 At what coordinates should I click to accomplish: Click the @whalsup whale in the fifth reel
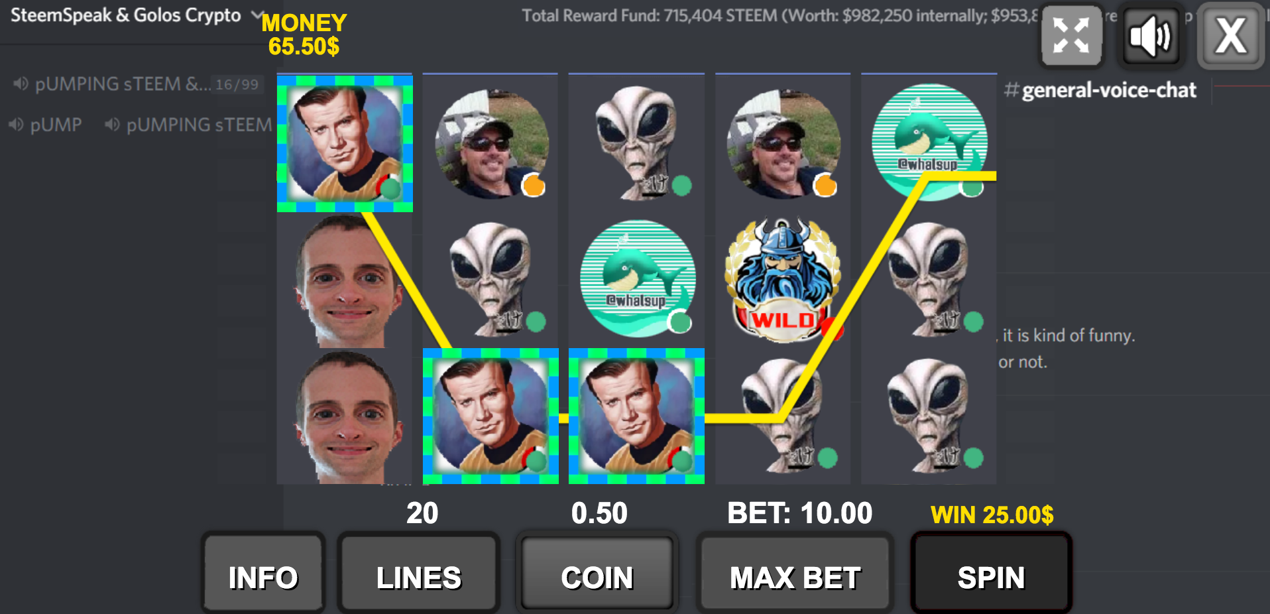coord(929,141)
